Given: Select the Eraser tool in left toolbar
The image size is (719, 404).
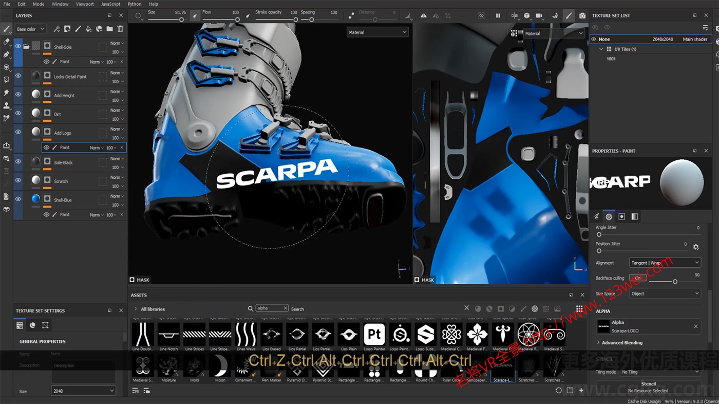Looking at the screenshot, I should pos(7,42).
